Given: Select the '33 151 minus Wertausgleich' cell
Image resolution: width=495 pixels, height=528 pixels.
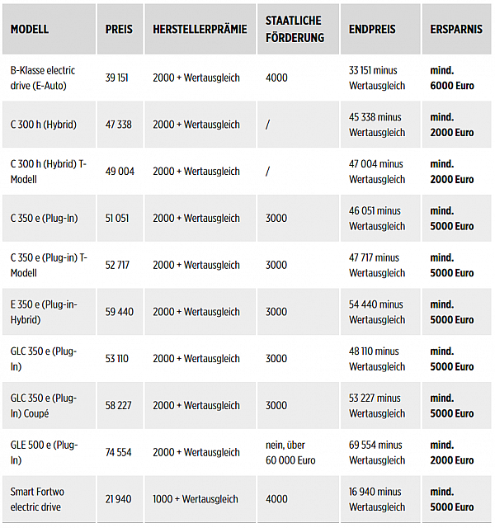Looking at the screenshot, I should click(x=377, y=78).
